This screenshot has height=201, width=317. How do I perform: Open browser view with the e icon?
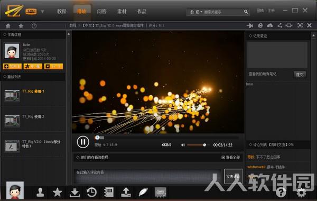(260, 25)
